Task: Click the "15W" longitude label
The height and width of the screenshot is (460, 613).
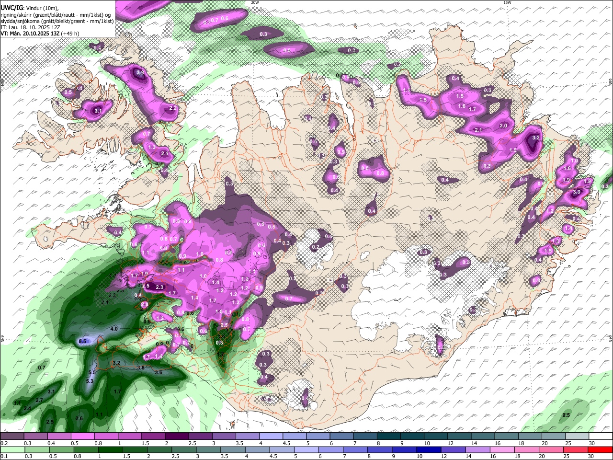Action: point(507,2)
